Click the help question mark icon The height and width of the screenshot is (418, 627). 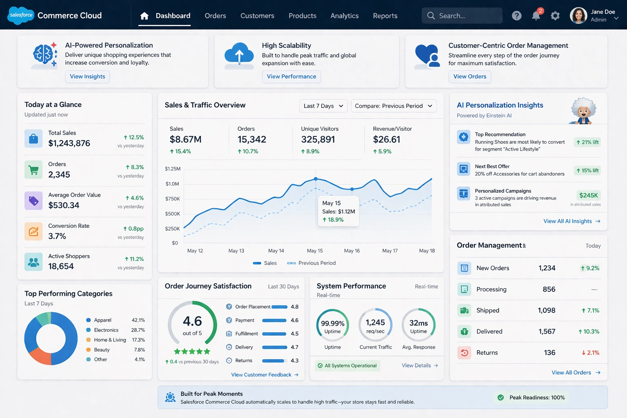(517, 16)
